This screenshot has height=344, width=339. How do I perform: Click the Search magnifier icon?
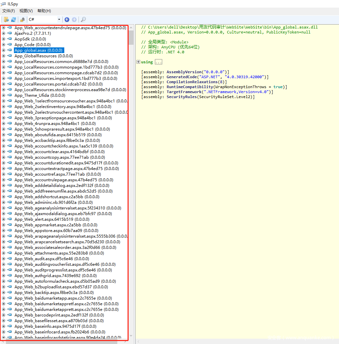pyautogui.click(x=84, y=20)
